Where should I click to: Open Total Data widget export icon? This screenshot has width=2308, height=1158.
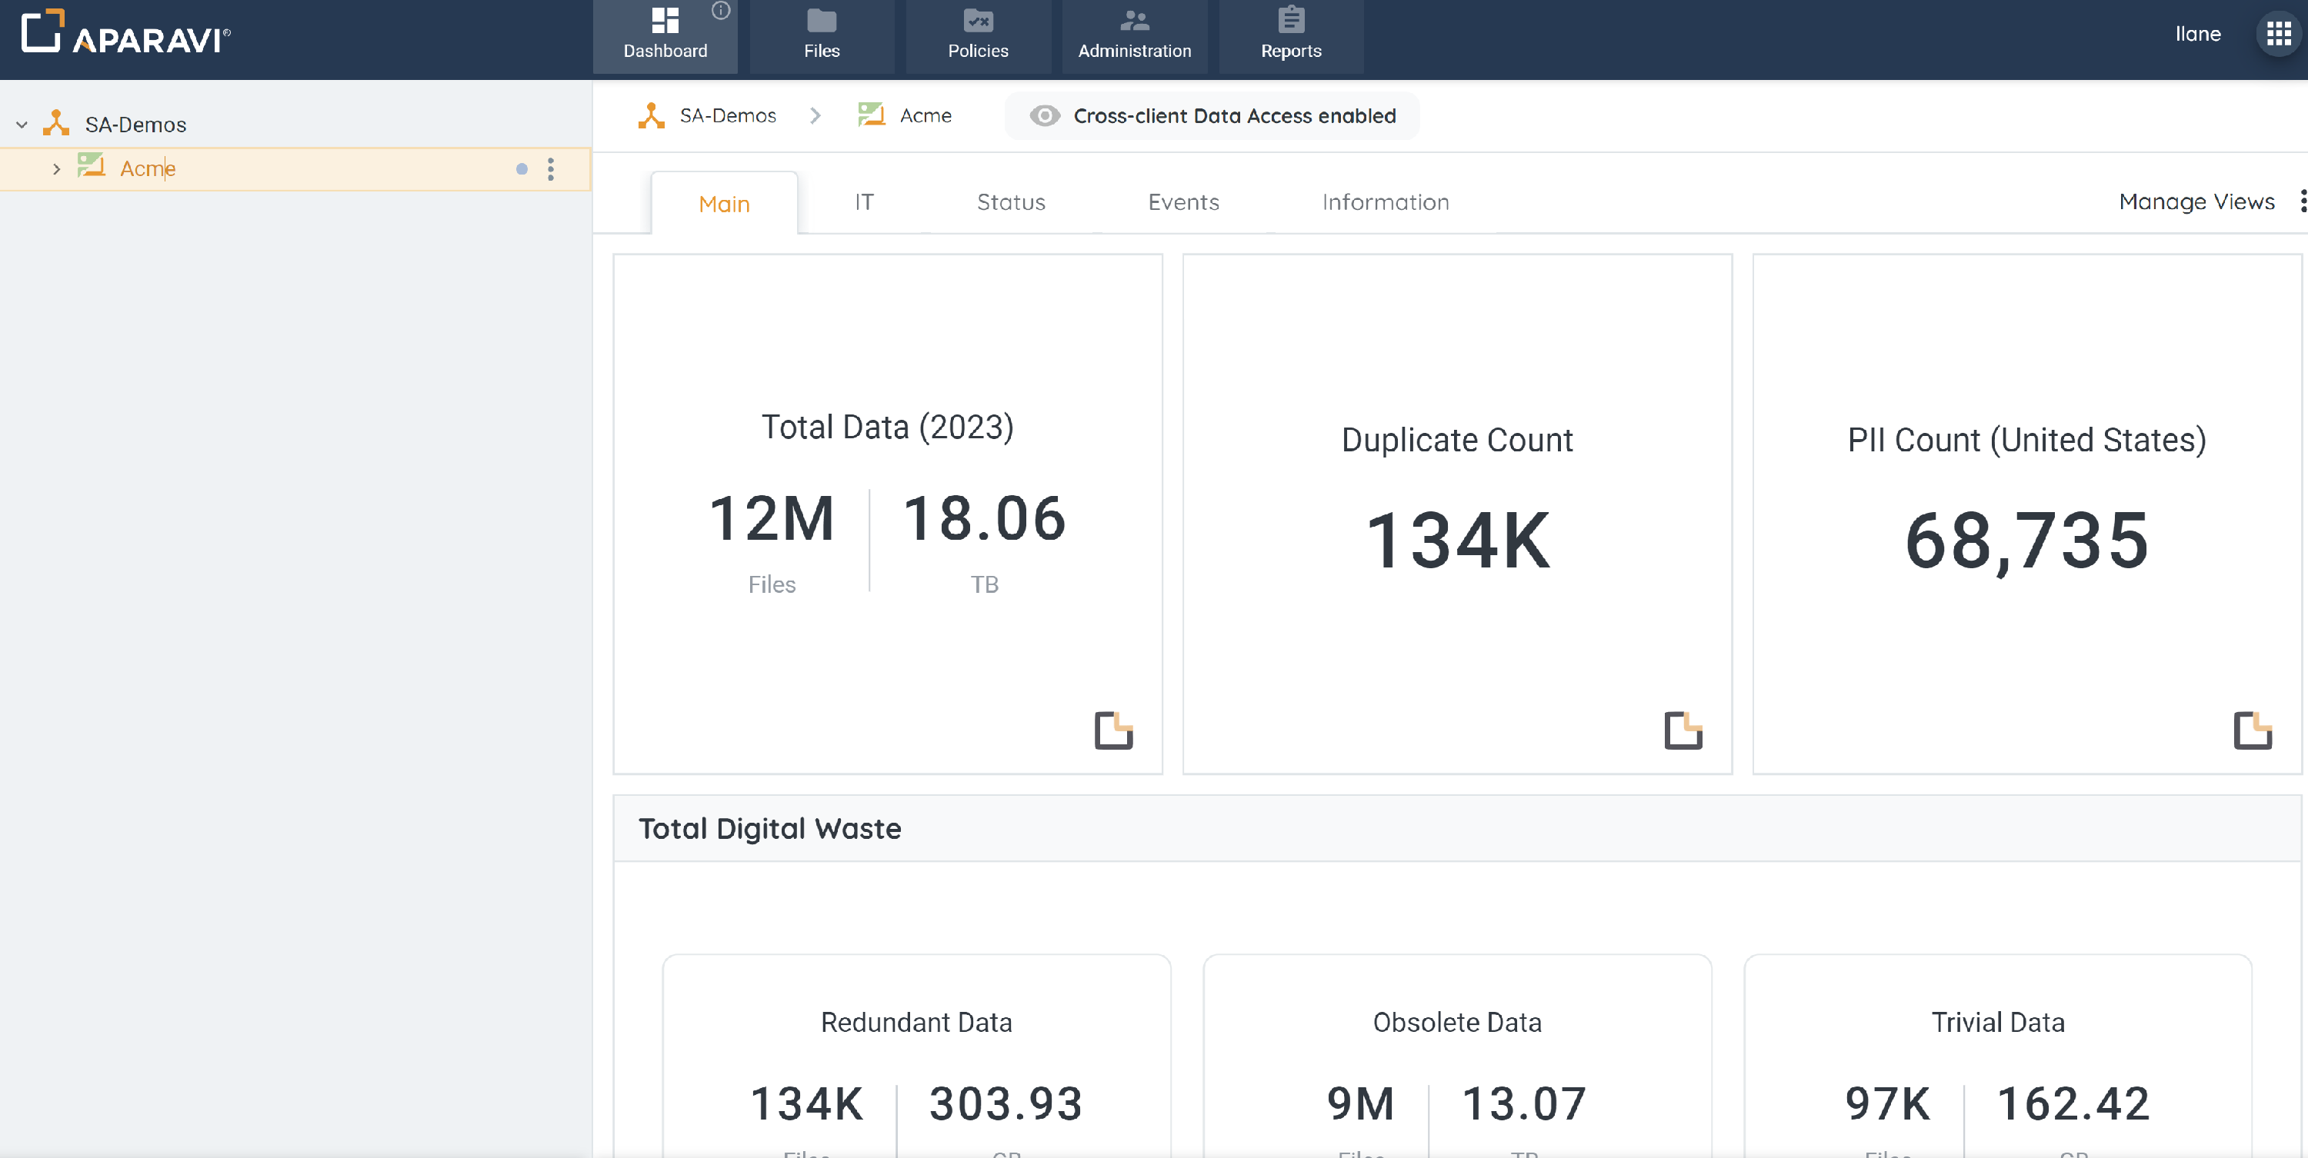point(1112,730)
